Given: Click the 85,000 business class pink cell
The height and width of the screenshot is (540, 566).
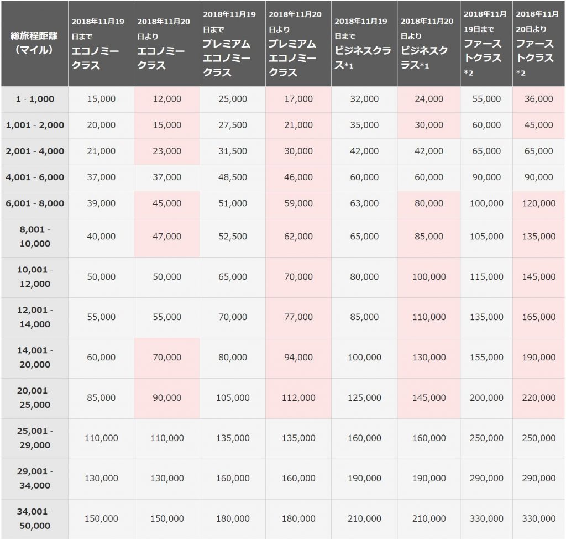Looking at the screenshot, I should (429, 237).
